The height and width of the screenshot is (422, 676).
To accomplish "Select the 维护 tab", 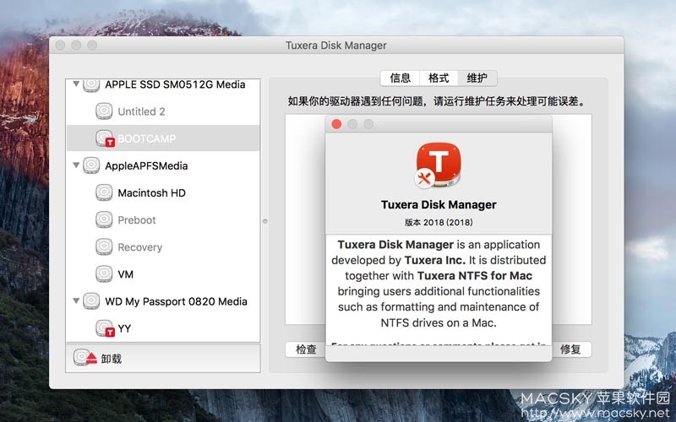I will (477, 78).
